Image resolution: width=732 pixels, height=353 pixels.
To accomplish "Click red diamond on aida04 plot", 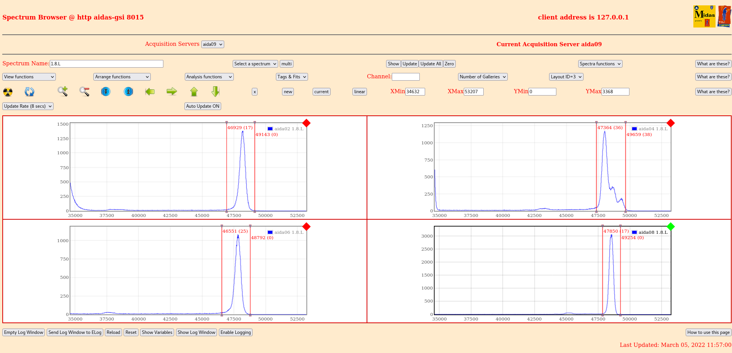I will point(671,123).
